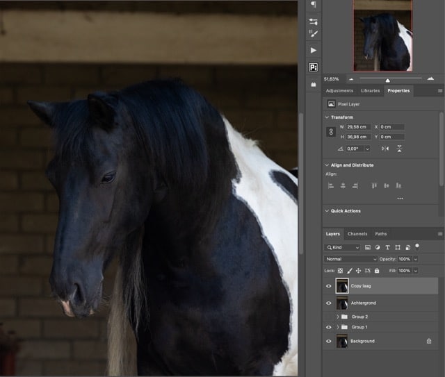Click the height H field
This screenshot has width=445, height=377.
(x=358, y=137)
